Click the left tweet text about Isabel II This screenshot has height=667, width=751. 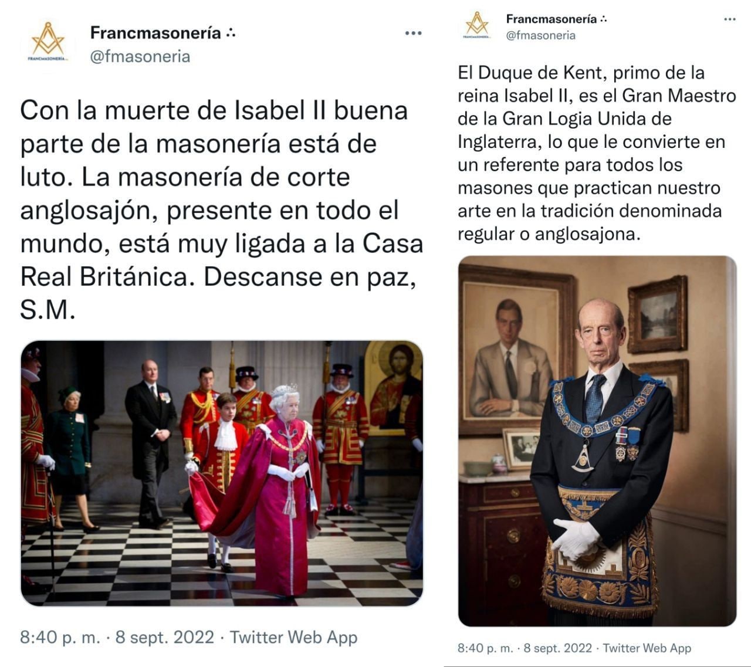(x=222, y=210)
